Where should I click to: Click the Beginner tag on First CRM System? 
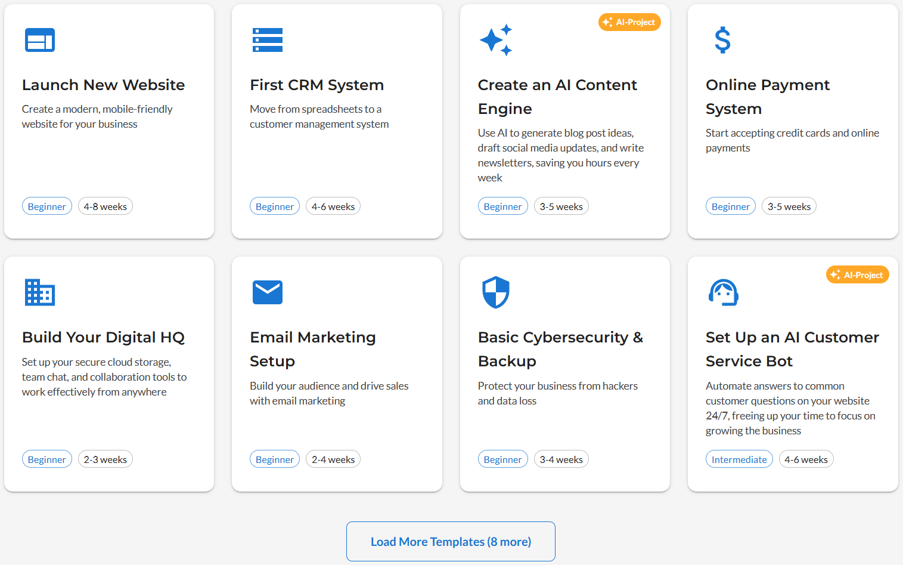[274, 206]
